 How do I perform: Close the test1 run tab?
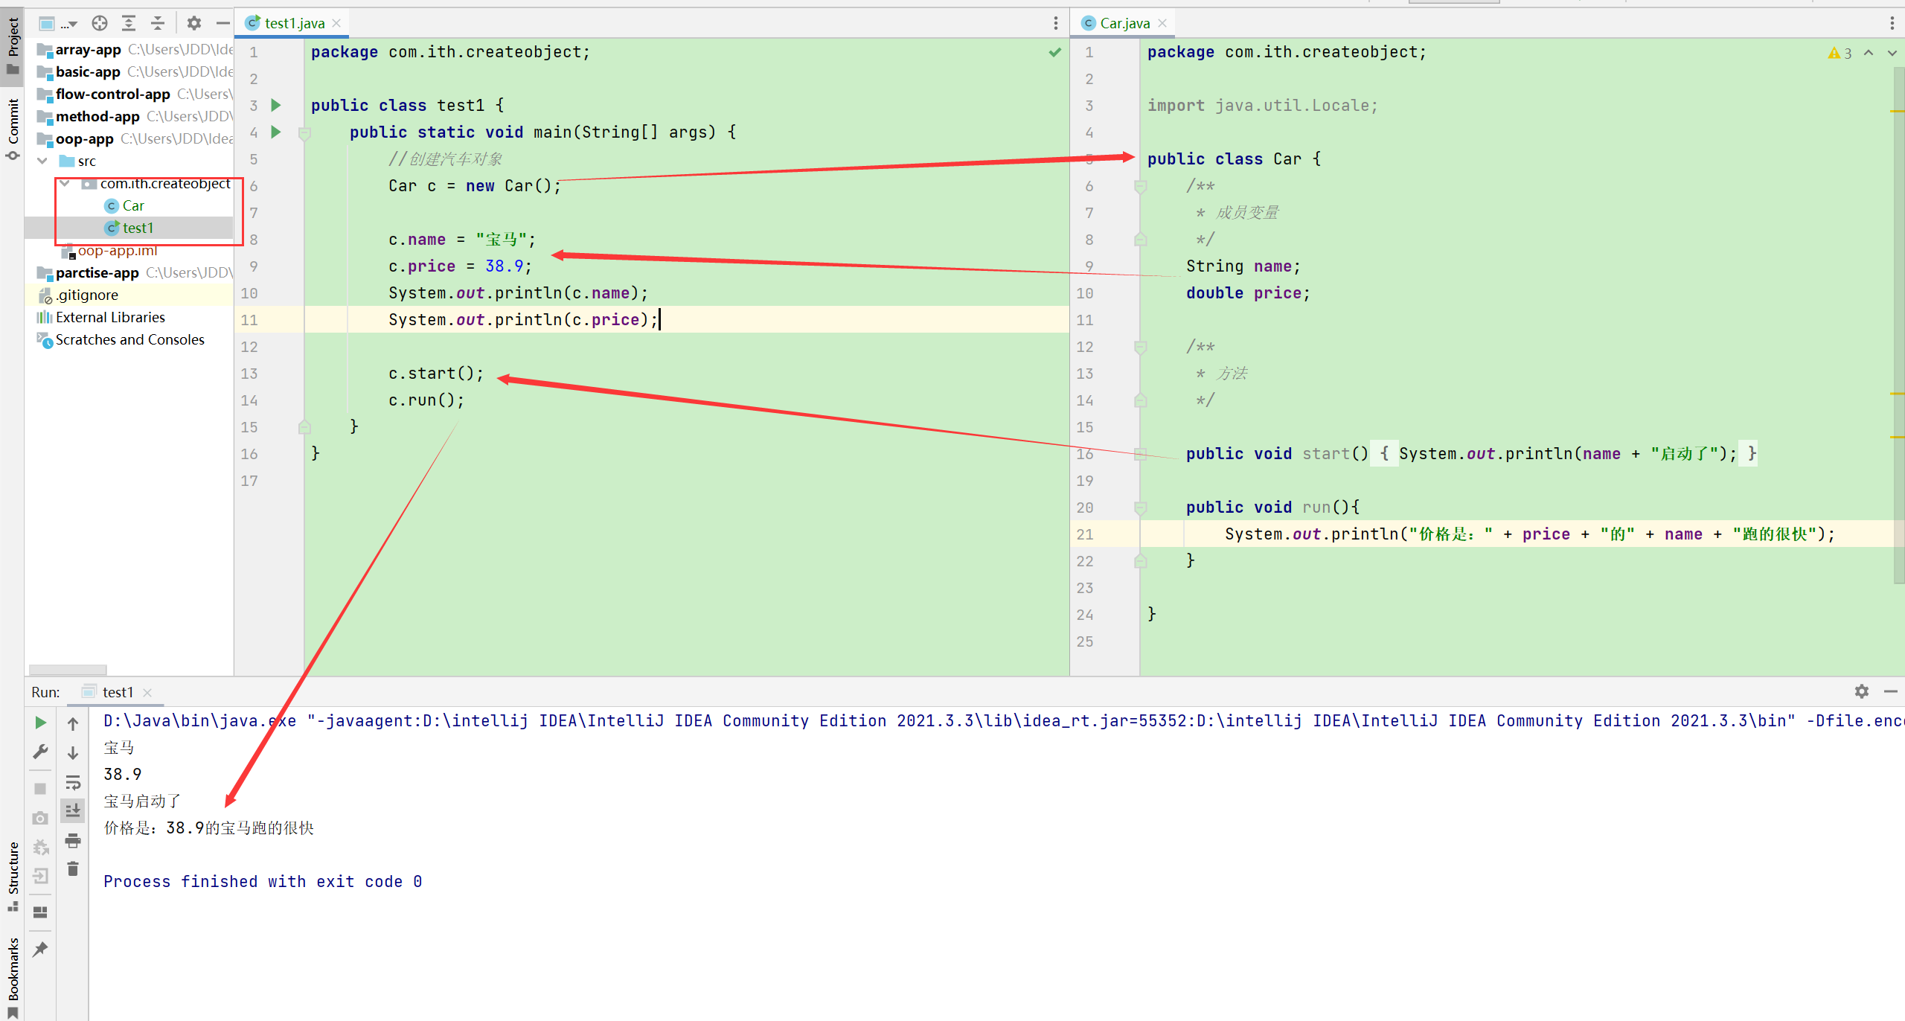click(x=147, y=693)
